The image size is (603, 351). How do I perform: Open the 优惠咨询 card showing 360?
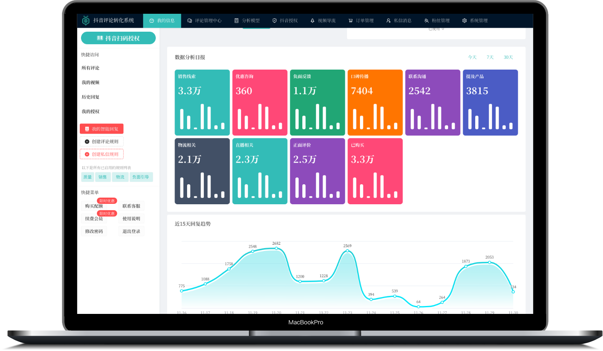click(x=260, y=103)
